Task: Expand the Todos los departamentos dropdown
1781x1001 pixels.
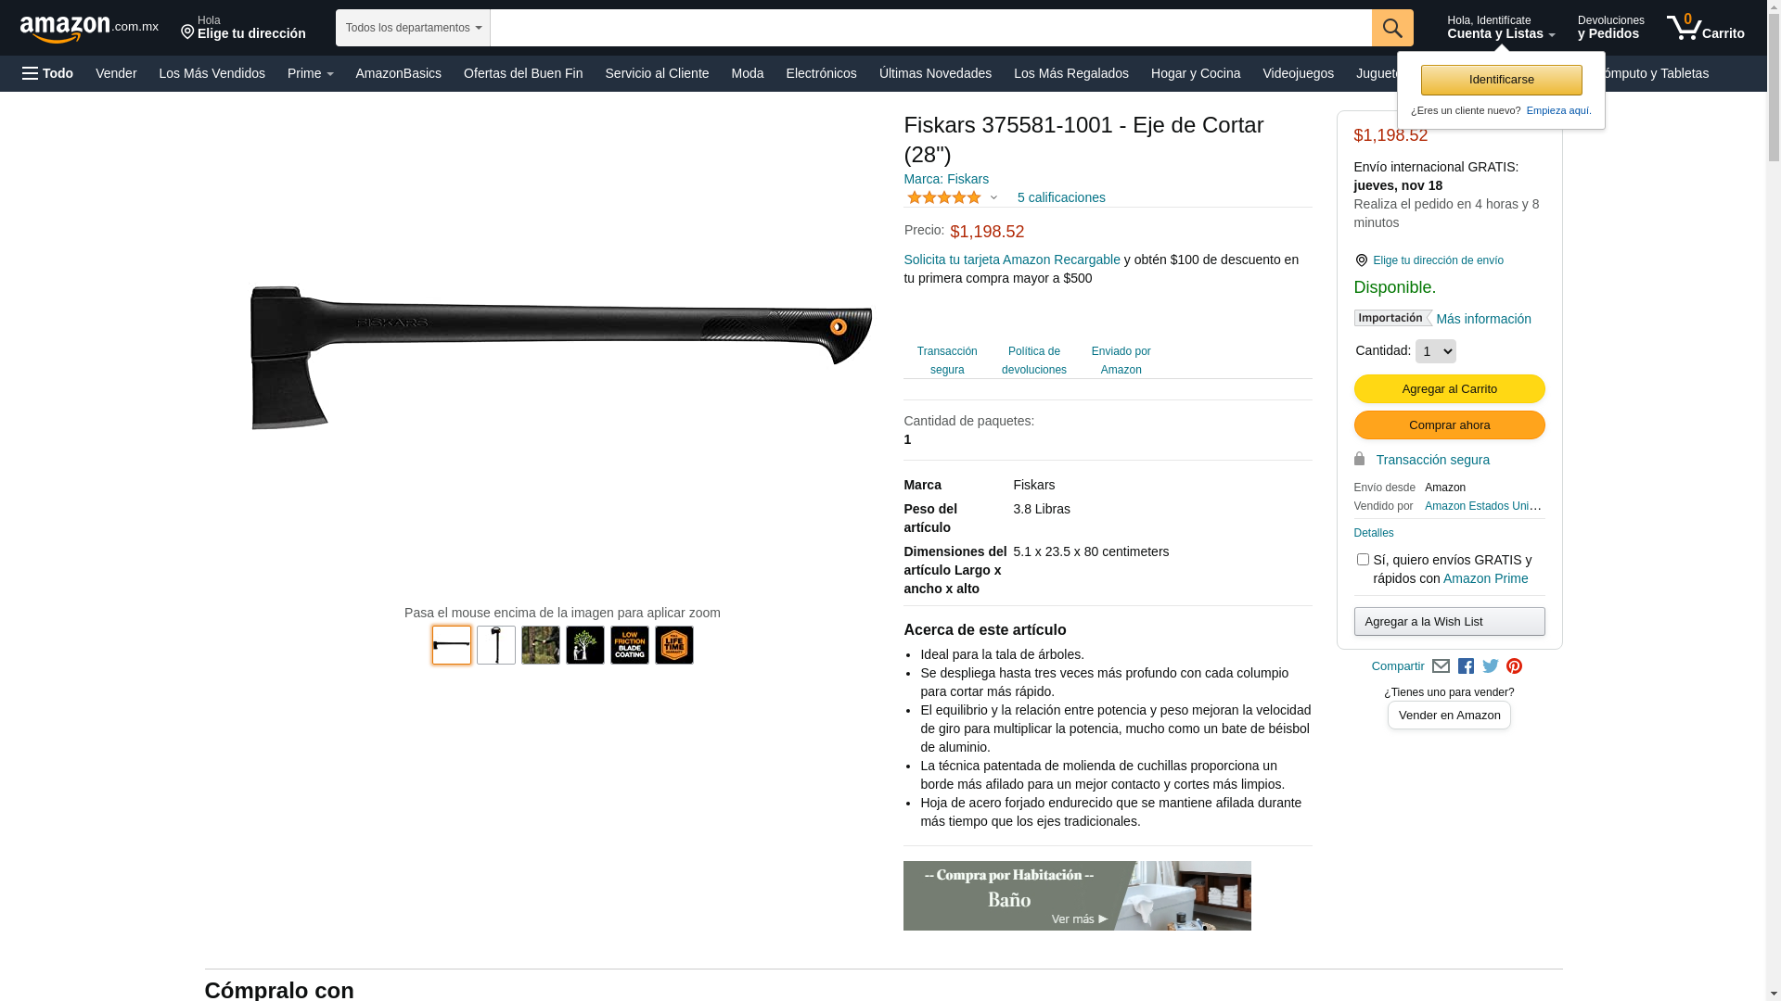Action: click(413, 28)
